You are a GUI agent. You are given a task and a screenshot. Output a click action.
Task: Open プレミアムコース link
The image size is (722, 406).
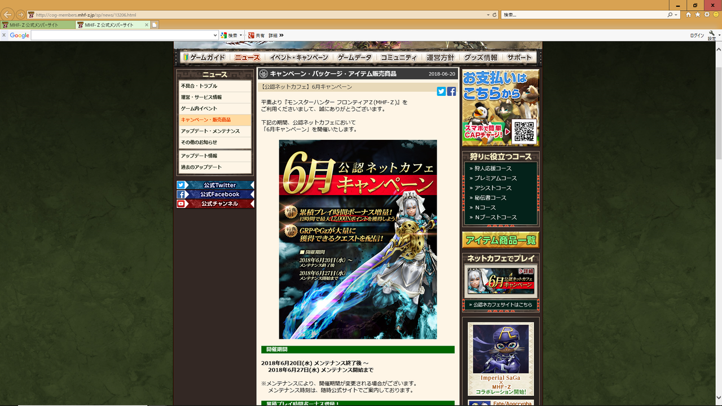click(495, 178)
